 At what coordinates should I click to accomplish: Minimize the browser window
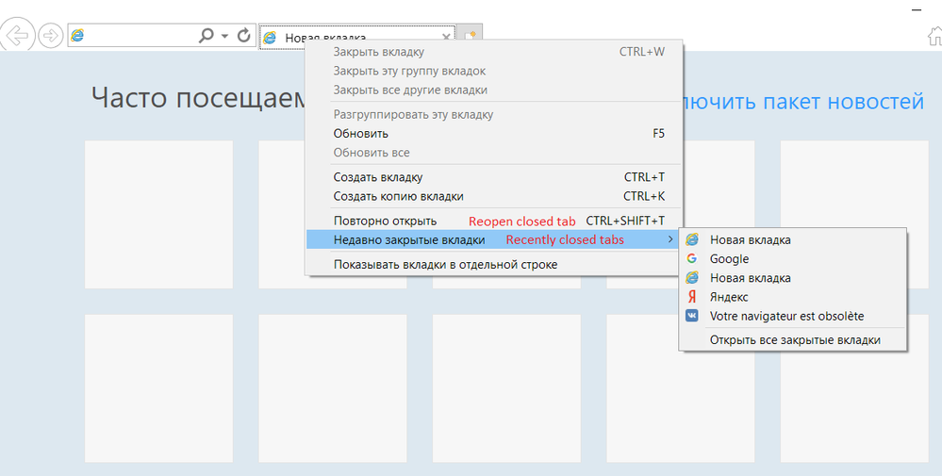click(x=917, y=9)
